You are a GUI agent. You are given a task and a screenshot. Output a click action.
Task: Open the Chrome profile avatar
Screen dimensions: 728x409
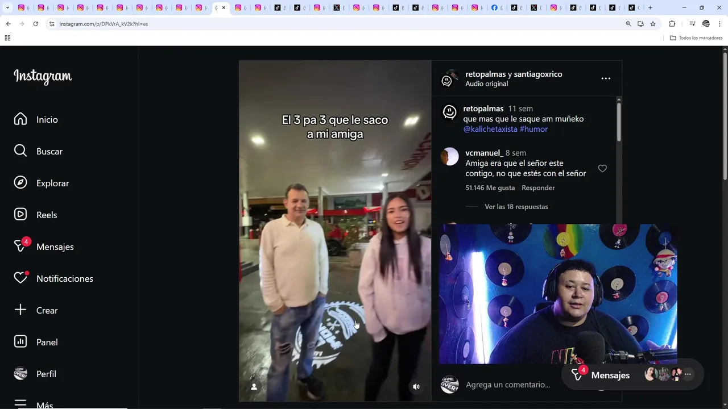click(x=706, y=24)
